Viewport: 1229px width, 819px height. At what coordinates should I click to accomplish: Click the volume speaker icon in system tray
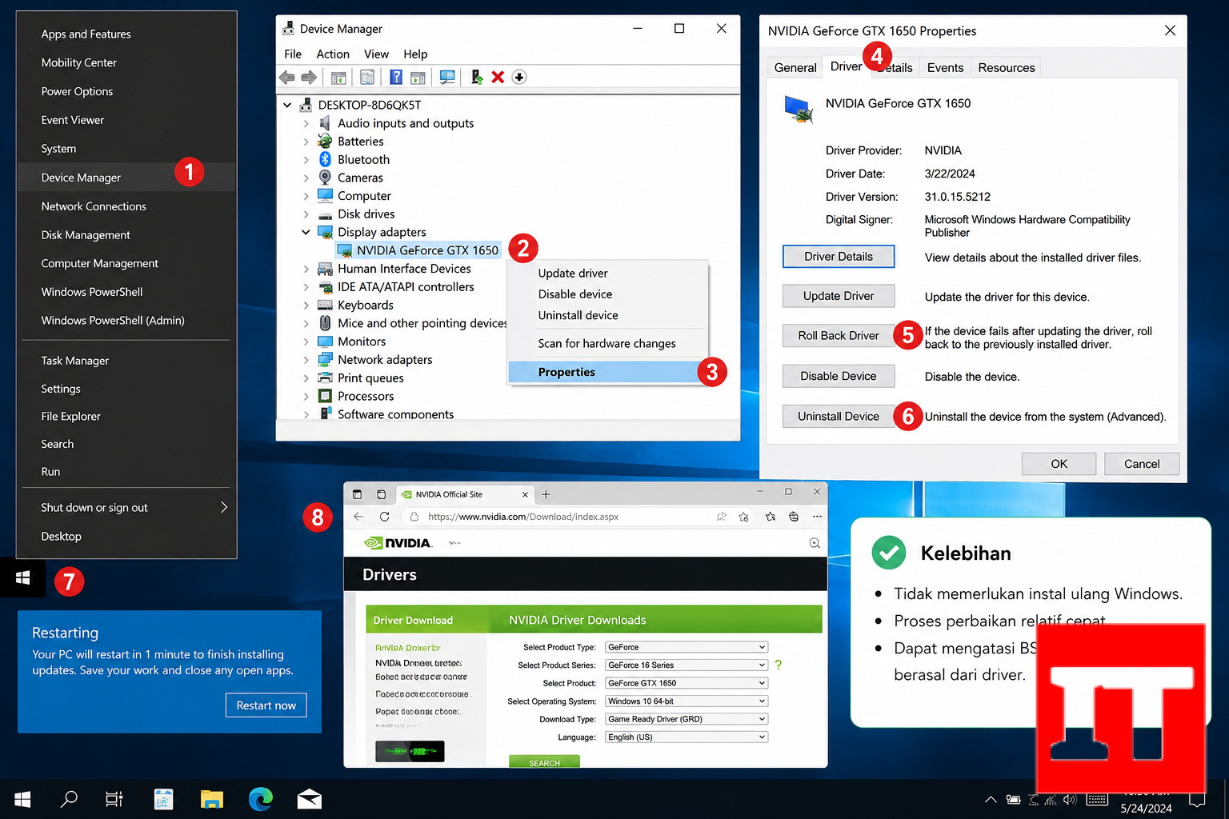coord(1070,799)
